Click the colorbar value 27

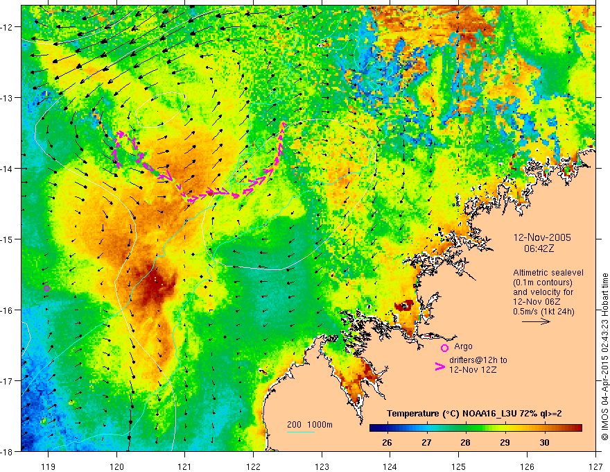426,442
